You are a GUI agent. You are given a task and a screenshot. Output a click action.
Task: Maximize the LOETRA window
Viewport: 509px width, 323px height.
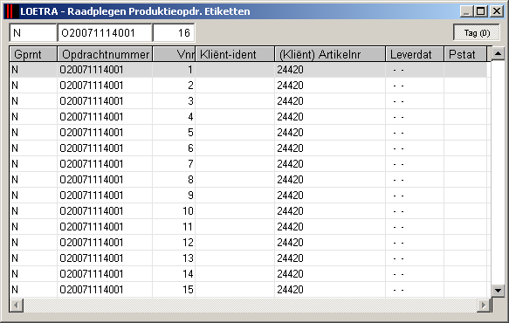(x=481, y=11)
